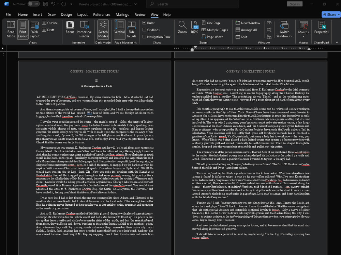The width and height of the screenshot is (341, 255).
Task: Open the Mailings tab
Action: [122, 15]
